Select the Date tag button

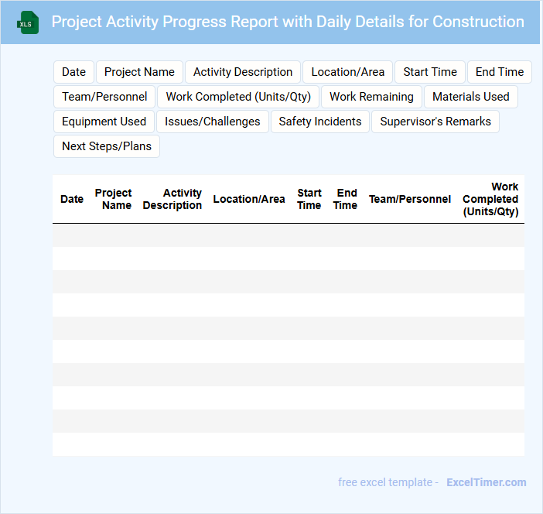tap(73, 72)
